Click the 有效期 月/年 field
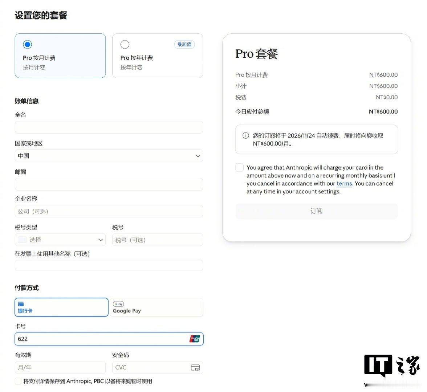This screenshot has width=427, height=392. coord(60,367)
